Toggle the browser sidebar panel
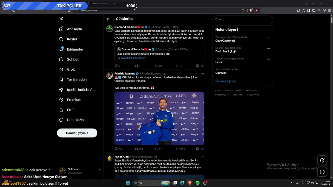The image size is (333, 187). tap(309, 10)
